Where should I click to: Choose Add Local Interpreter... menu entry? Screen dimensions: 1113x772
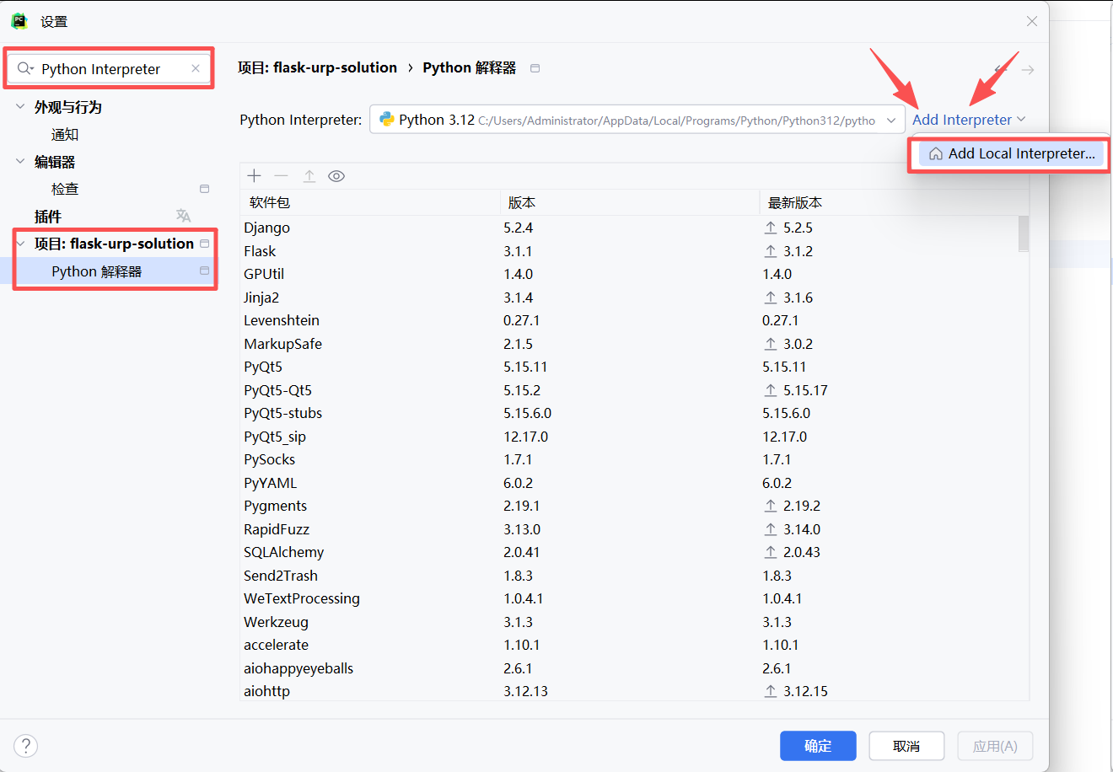point(1011,153)
